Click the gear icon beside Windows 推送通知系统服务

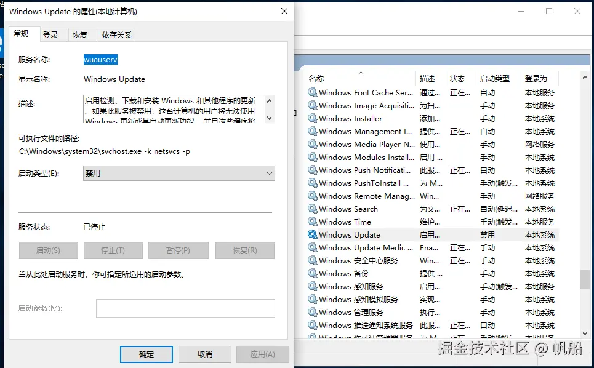click(x=312, y=325)
